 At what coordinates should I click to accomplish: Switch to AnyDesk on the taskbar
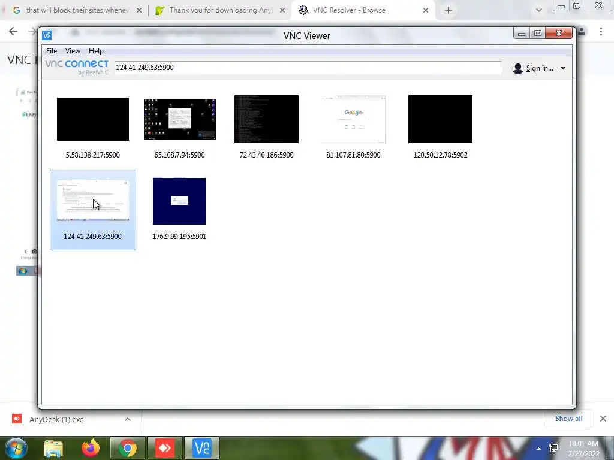[164, 448]
